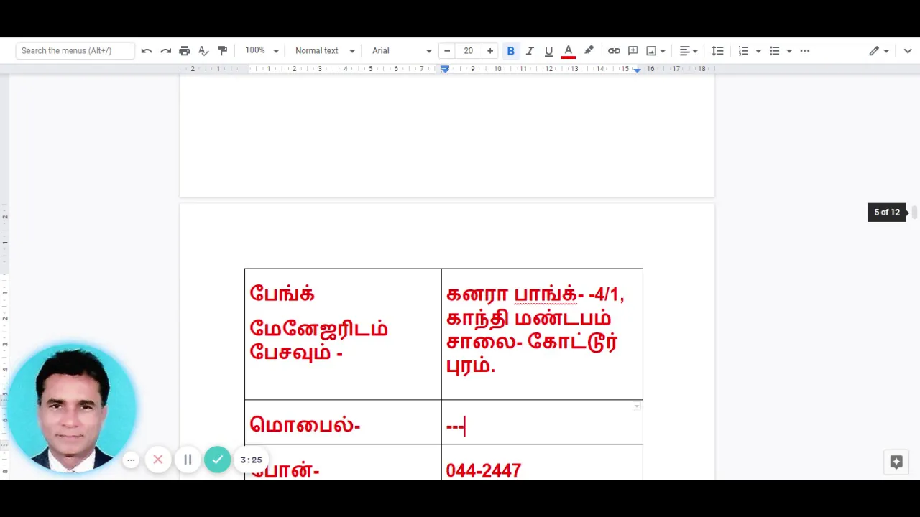Click the bank manager label cell
The width and height of the screenshot is (920, 517).
[x=343, y=334]
